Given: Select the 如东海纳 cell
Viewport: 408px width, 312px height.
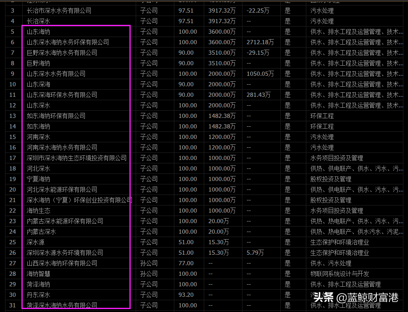Looking at the screenshot, I should coord(38,126).
